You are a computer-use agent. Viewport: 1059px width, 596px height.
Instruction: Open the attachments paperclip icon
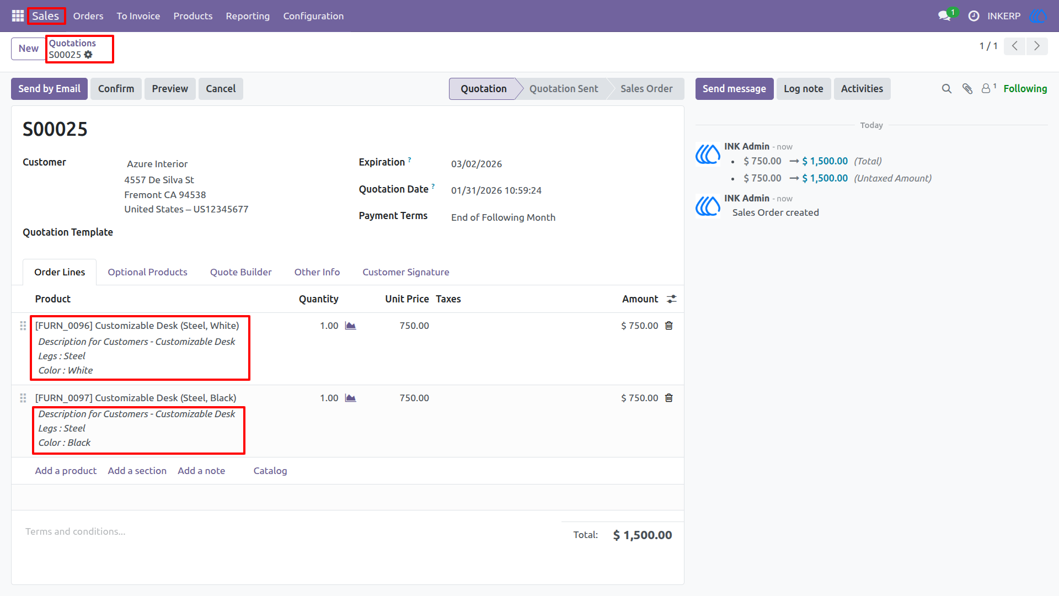click(x=967, y=89)
